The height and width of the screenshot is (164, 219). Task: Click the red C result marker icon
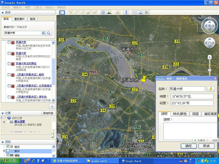pyautogui.click(x=13, y=43)
